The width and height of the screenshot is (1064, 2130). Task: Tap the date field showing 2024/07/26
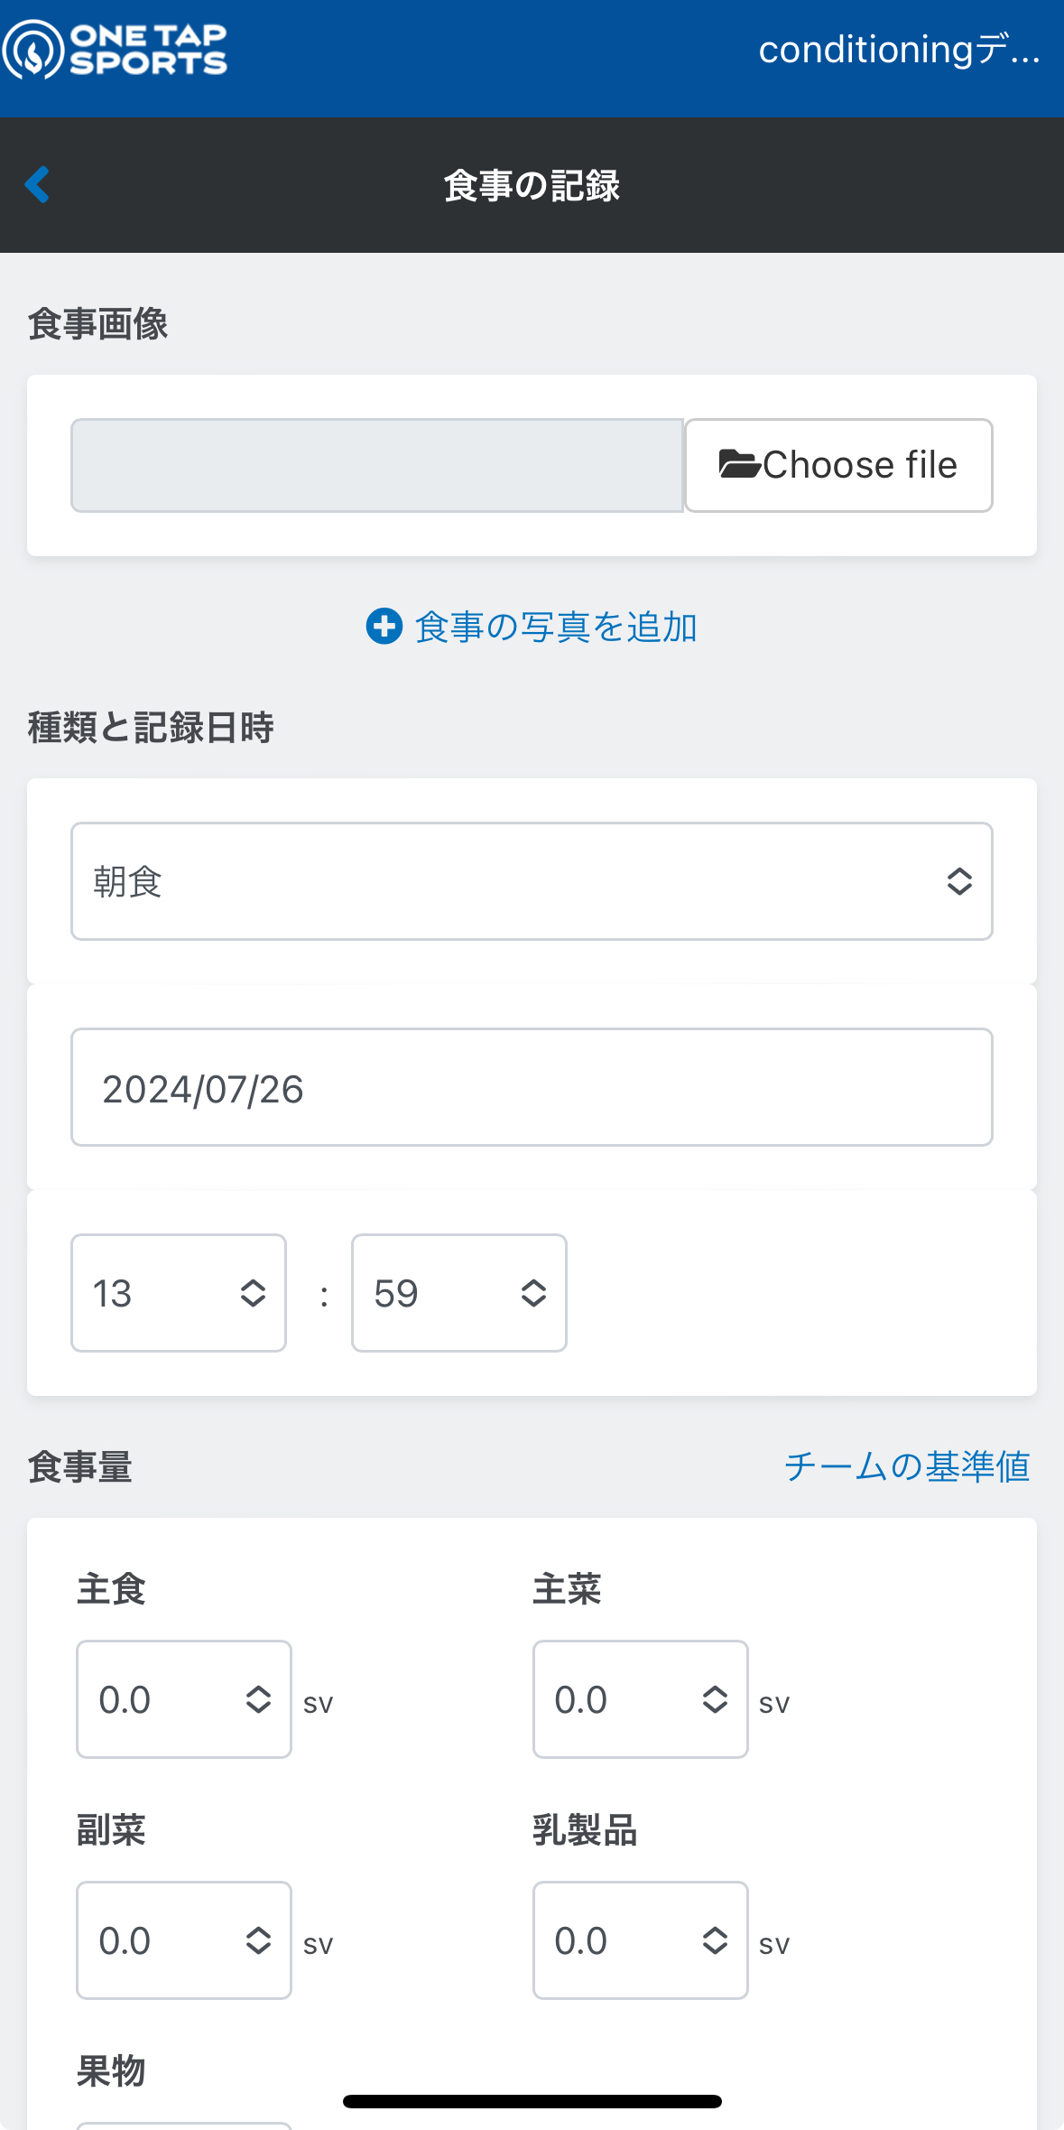pos(532,1087)
